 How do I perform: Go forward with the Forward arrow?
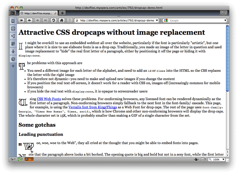(38, 20)
